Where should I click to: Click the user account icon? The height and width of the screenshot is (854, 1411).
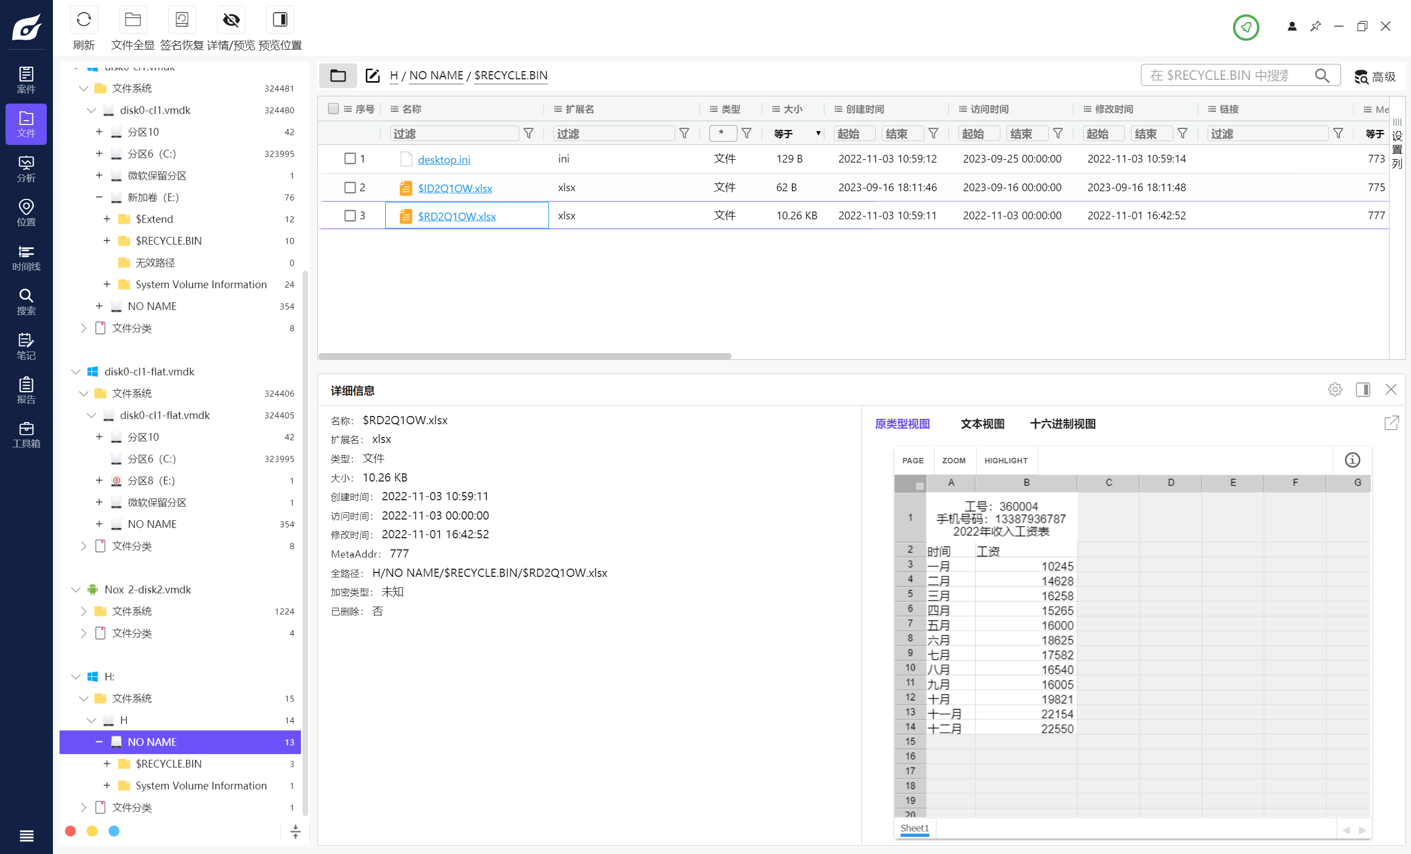1292,26
